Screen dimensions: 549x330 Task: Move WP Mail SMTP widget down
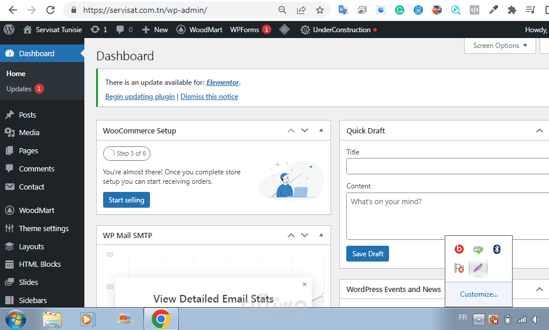pos(305,235)
